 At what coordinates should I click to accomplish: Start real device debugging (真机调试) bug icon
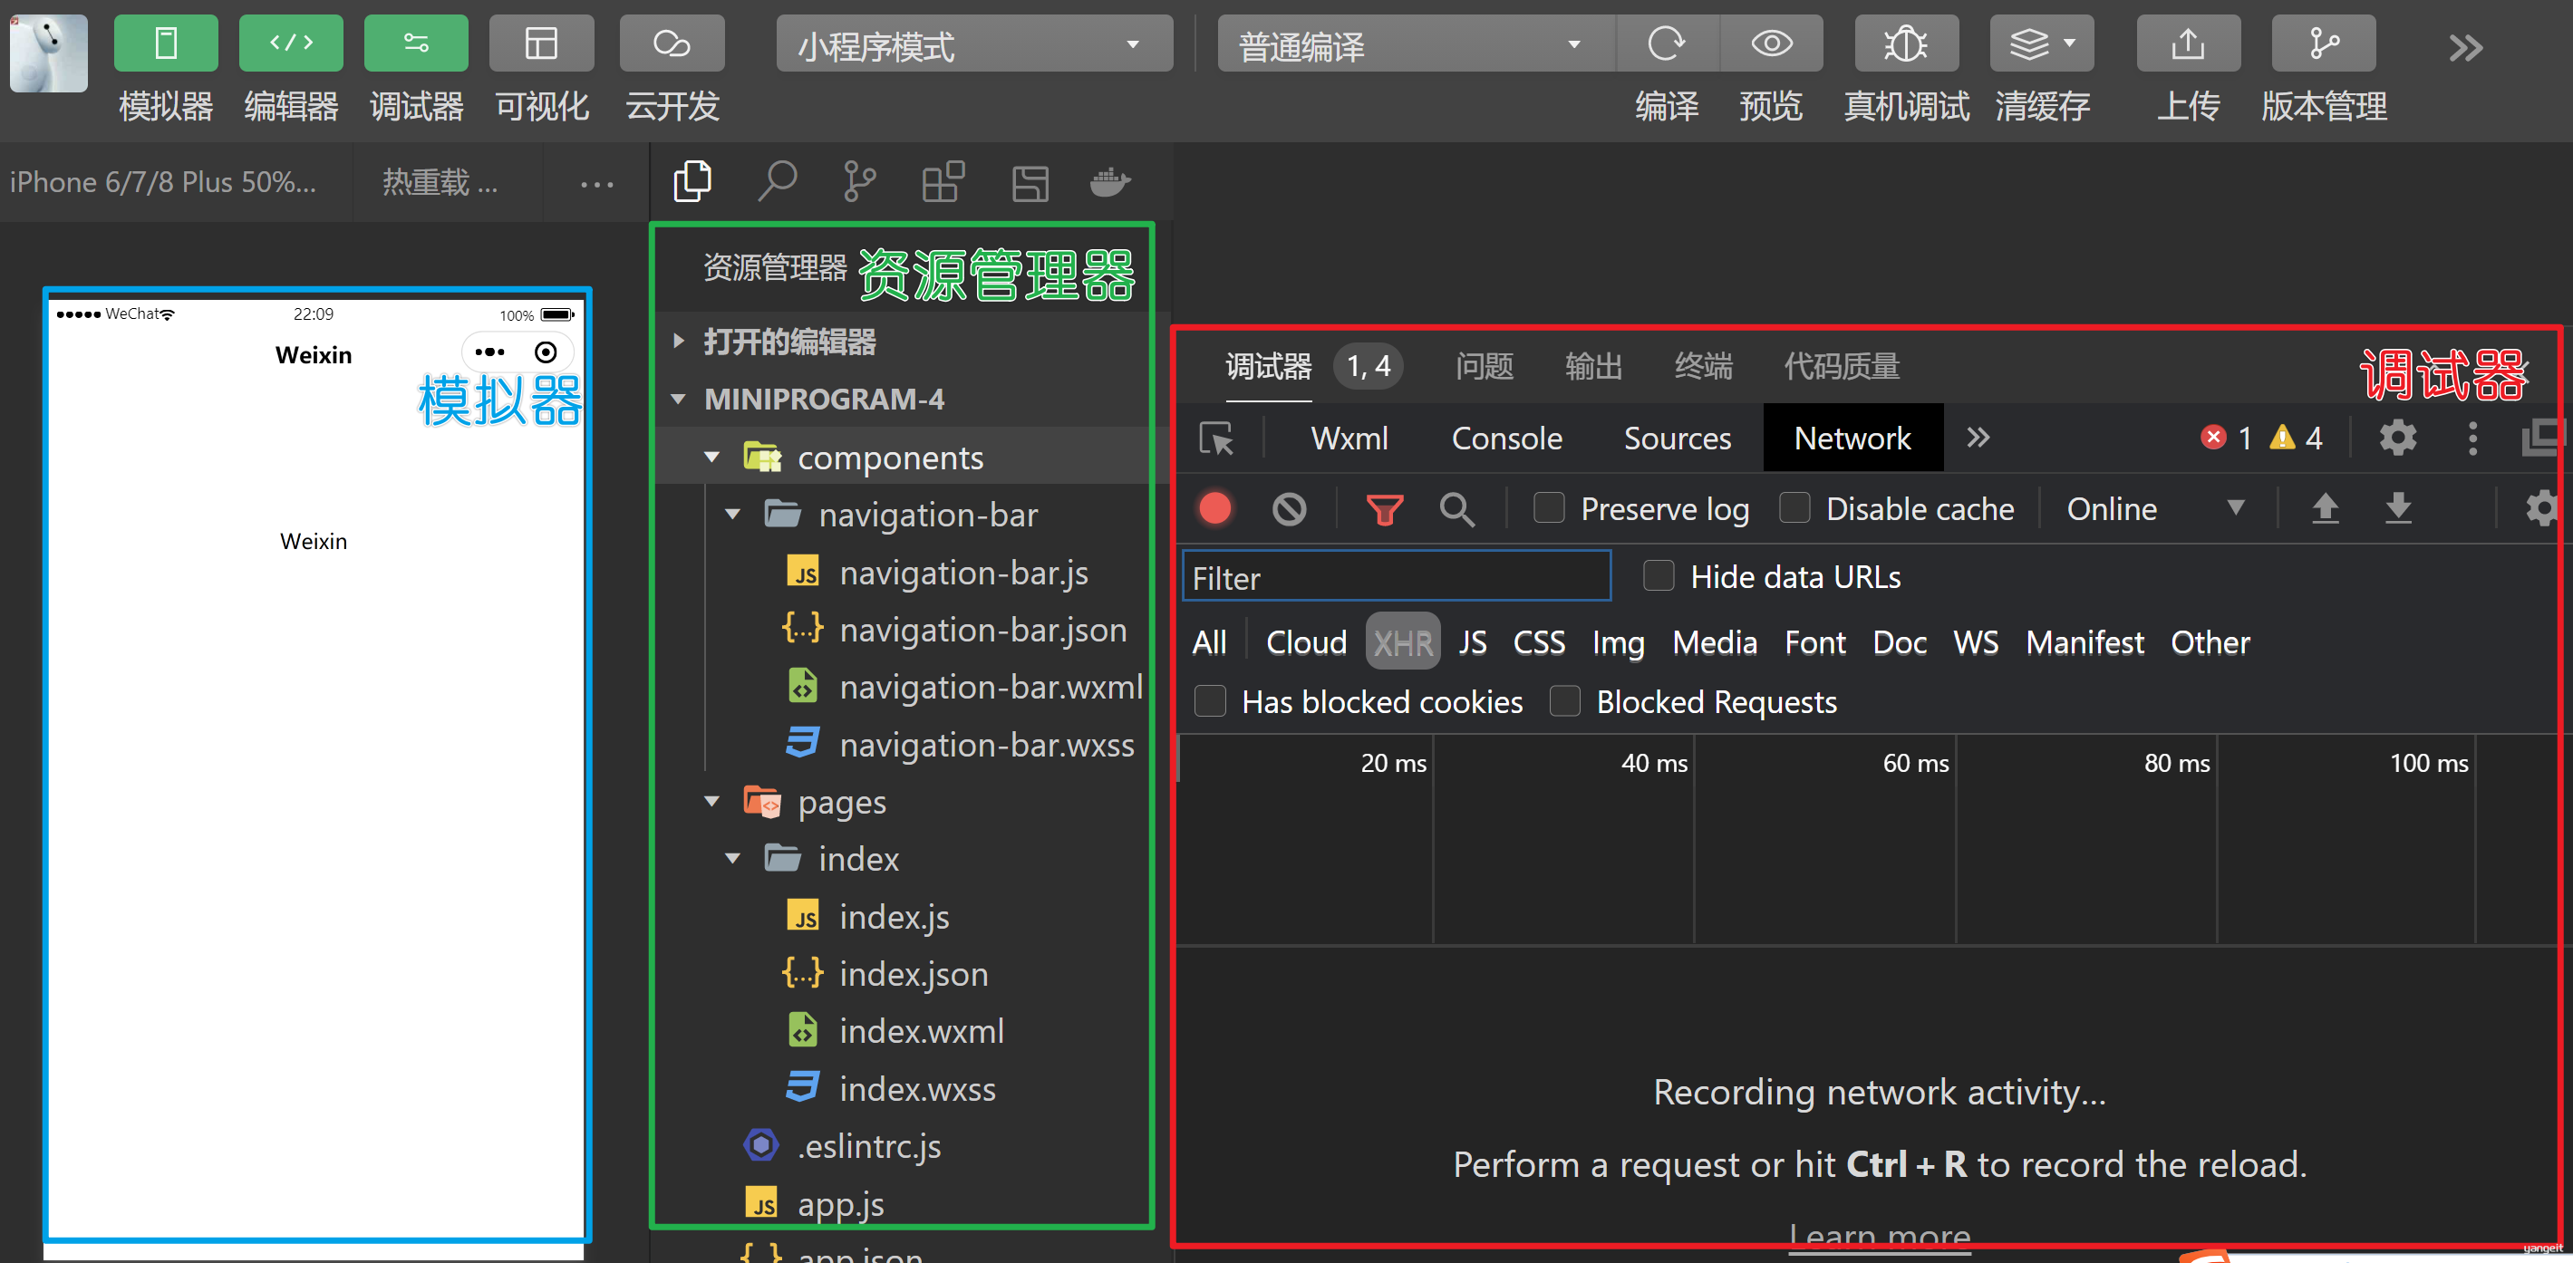pos(1906,43)
